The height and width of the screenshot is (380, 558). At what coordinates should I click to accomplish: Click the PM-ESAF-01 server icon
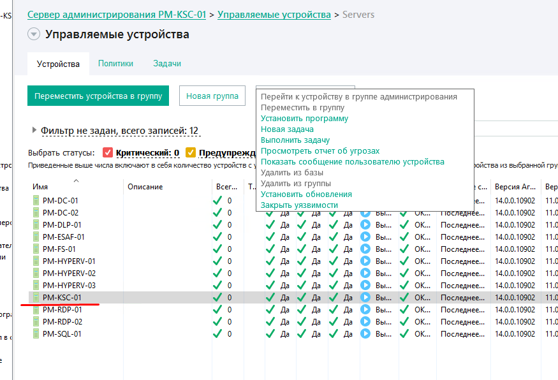coord(36,237)
